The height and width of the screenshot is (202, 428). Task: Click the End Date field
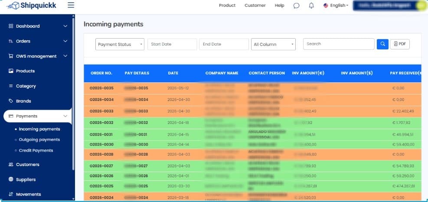[224, 44]
